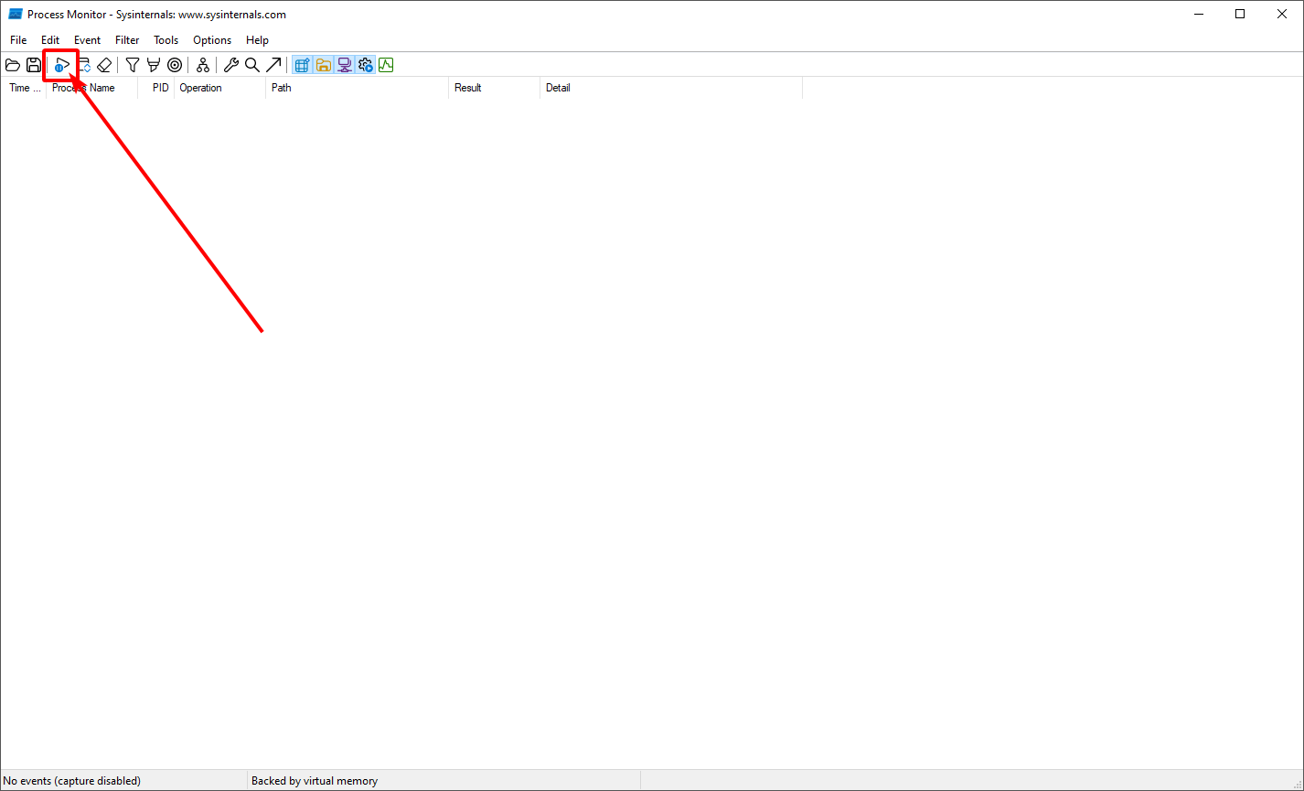Enable Autoscroll from the toolbar
This screenshot has width=1304, height=791.
pyautogui.click(x=82, y=64)
